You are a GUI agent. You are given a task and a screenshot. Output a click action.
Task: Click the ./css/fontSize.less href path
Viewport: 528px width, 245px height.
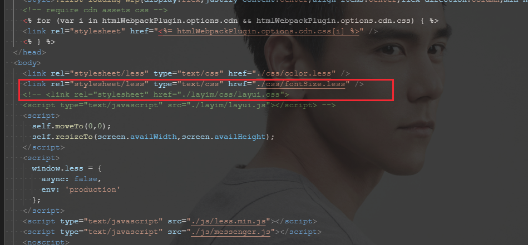coord(300,84)
